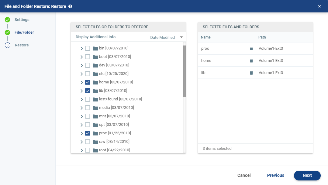Check the opt folder checkbox
Viewport: 328px width, 185px height.
tap(88, 125)
